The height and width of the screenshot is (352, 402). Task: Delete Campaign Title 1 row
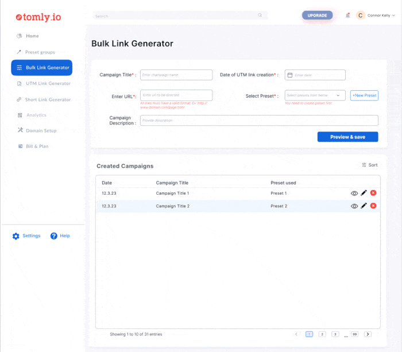373,193
